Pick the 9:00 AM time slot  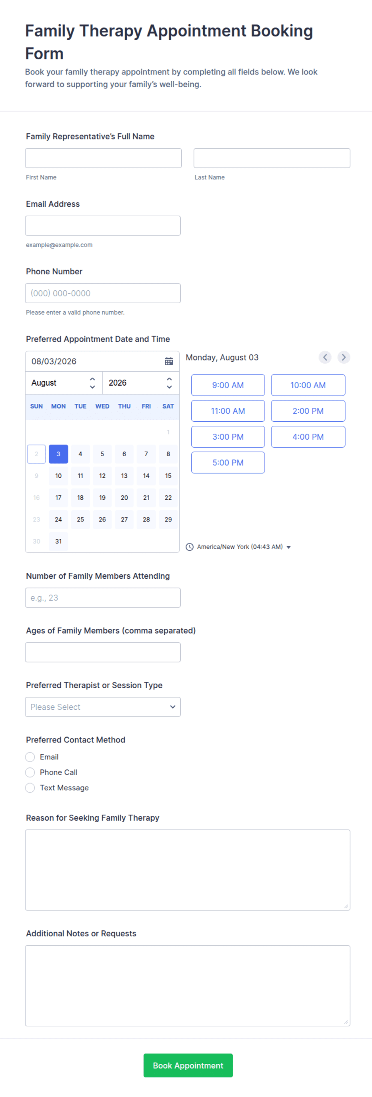(x=228, y=385)
